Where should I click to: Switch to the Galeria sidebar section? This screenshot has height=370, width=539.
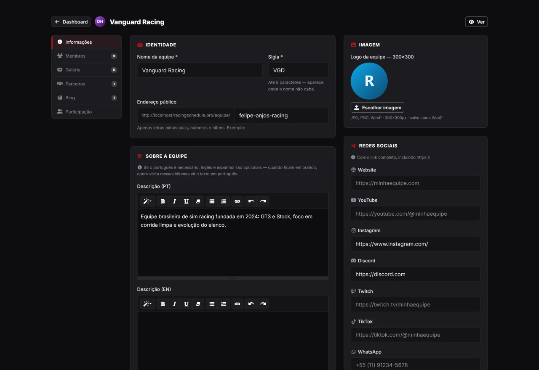87,70
